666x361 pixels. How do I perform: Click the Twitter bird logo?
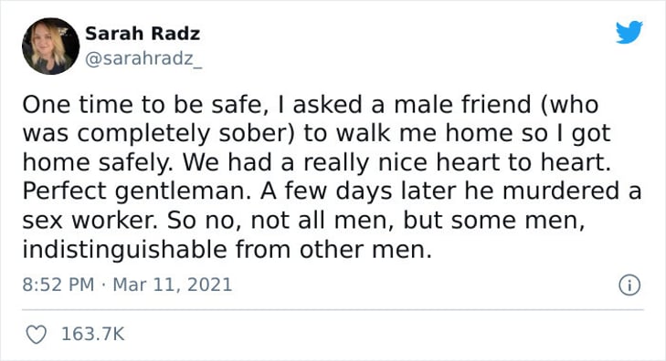(x=629, y=32)
